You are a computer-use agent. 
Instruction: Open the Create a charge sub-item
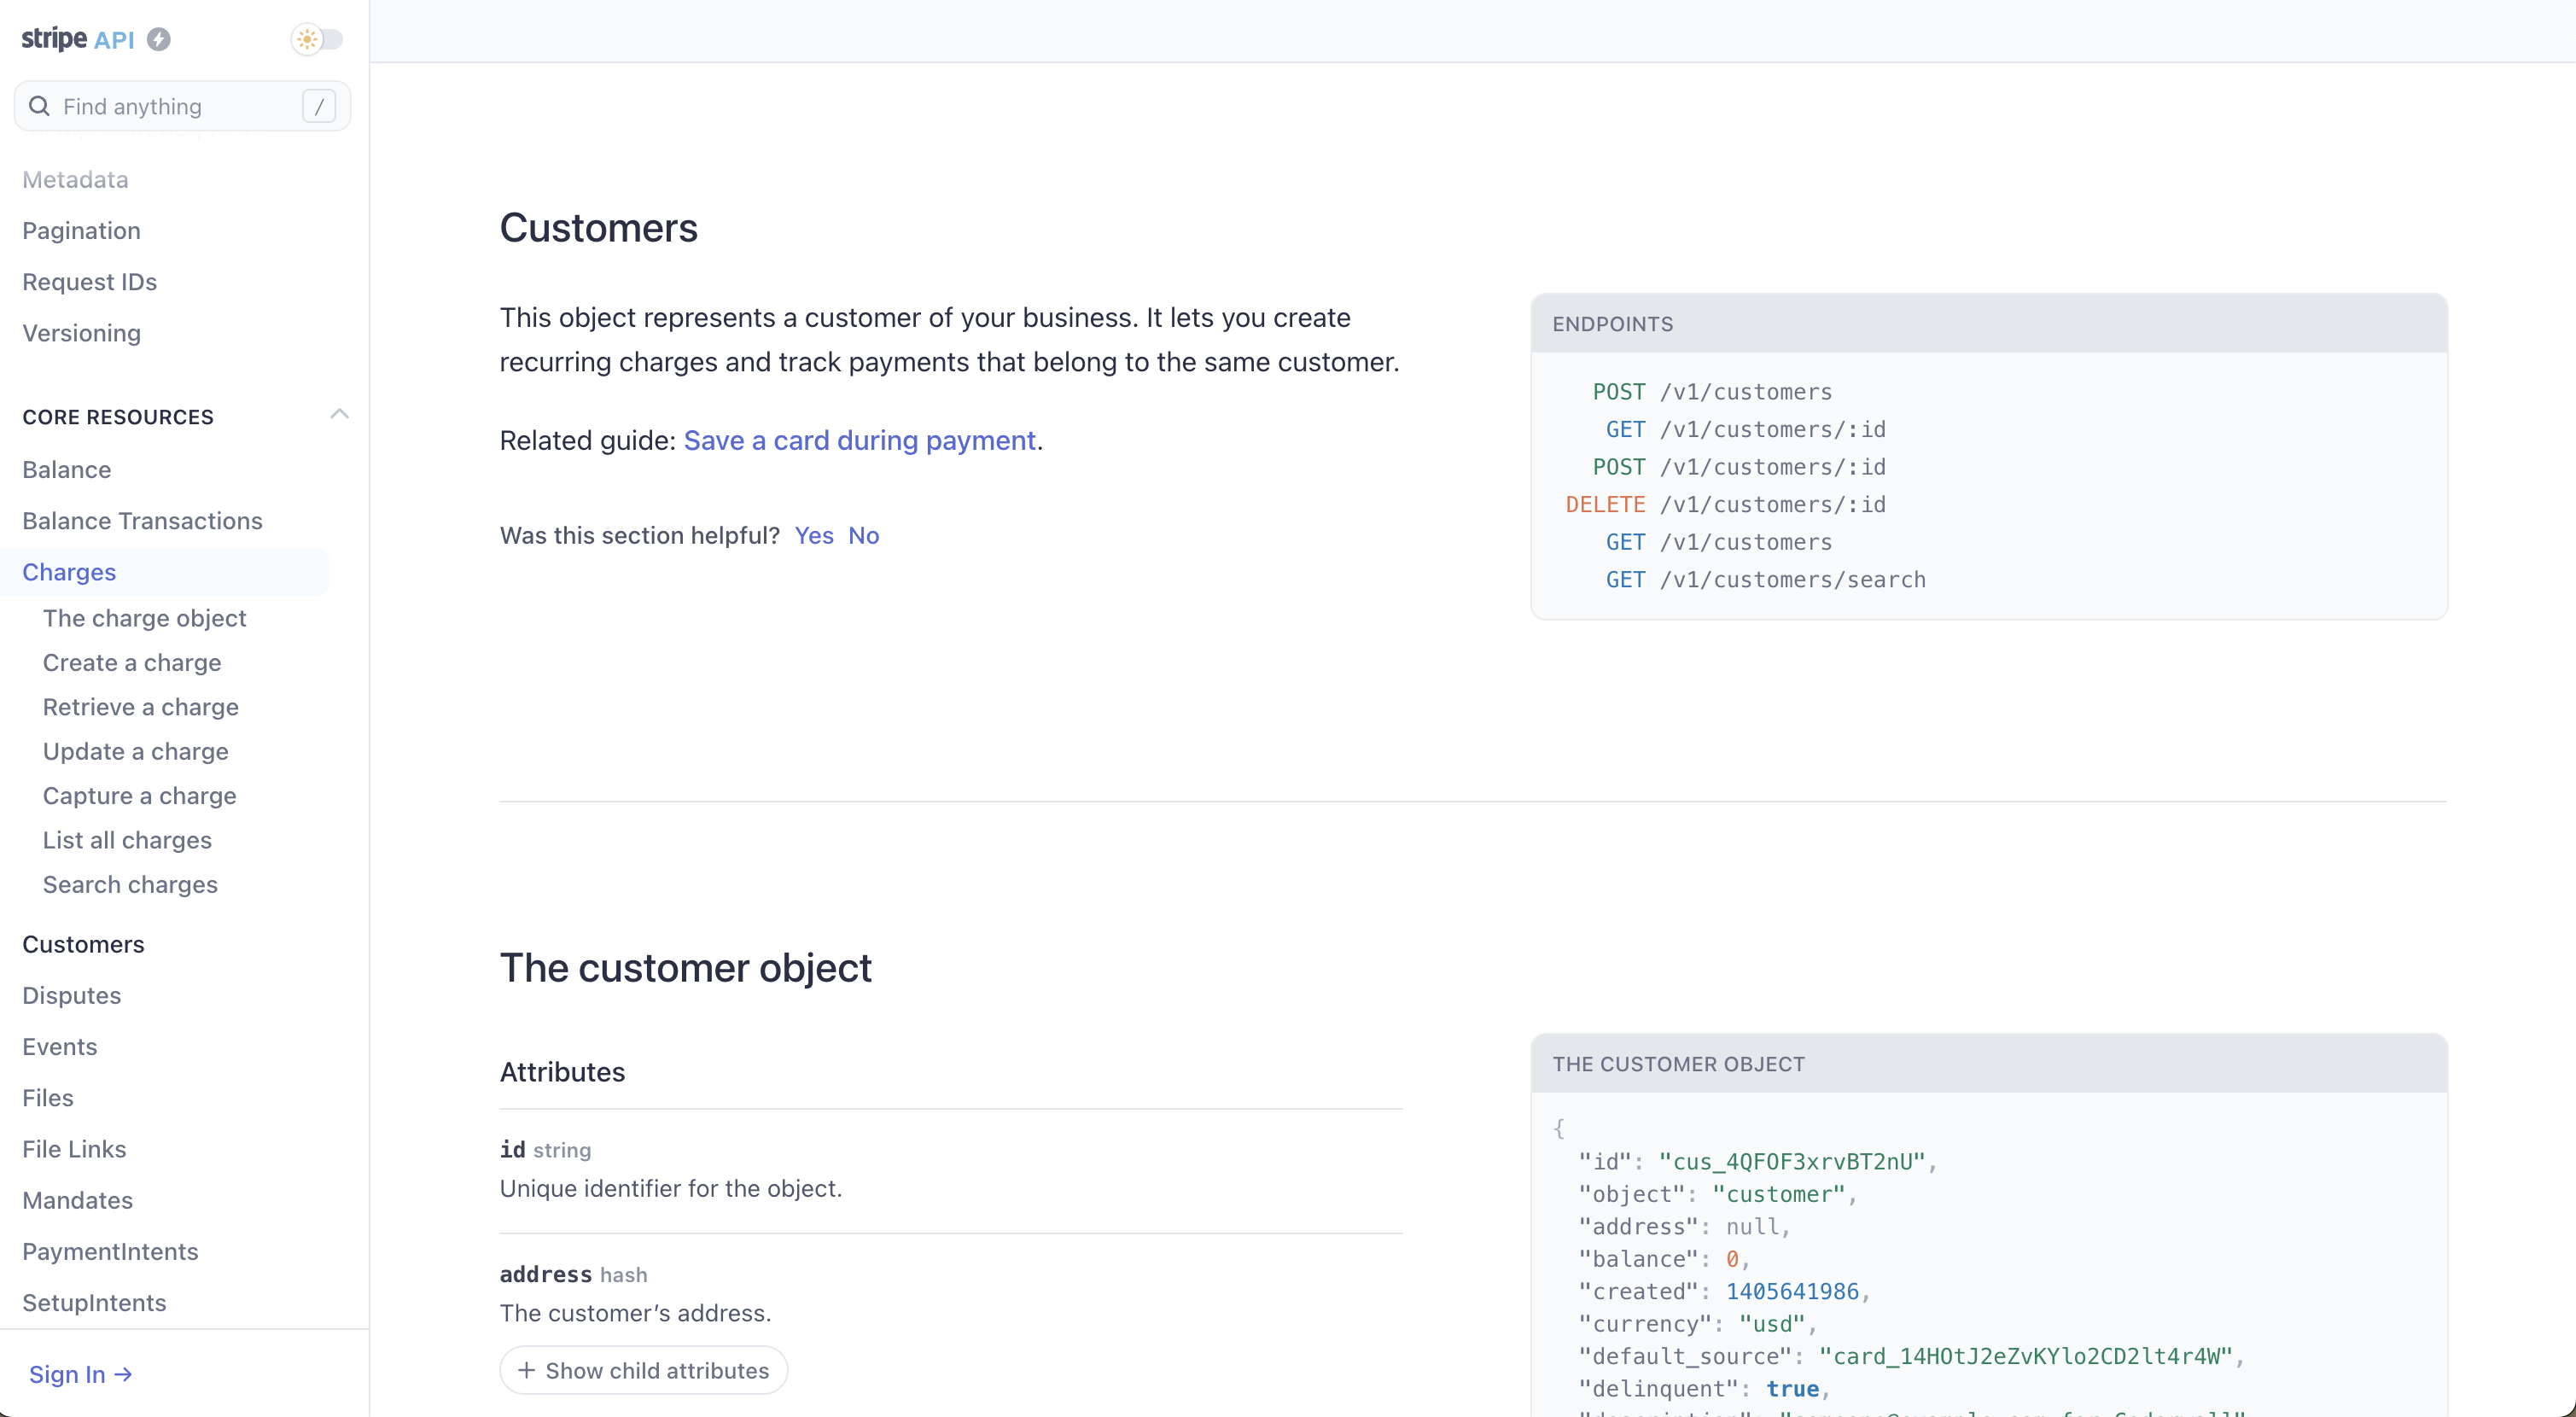[132, 663]
